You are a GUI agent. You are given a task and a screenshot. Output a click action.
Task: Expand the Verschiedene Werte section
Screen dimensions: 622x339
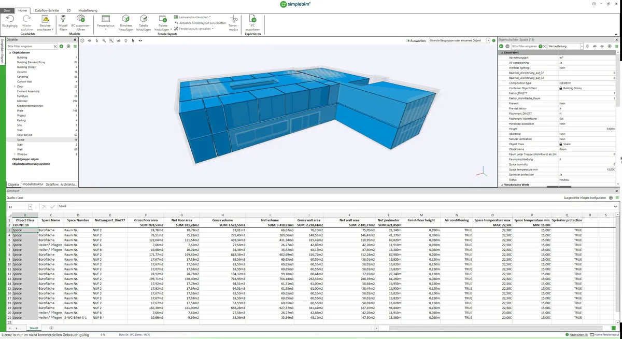tap(502, 185)
